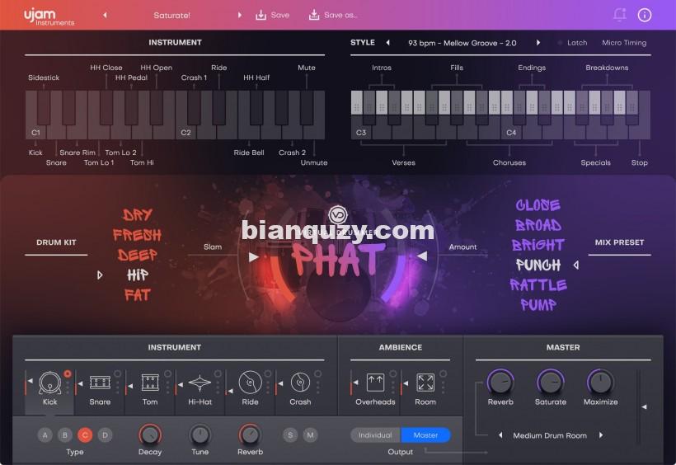The width and height of the screenshot is (676, 465).
Task: Open the Saturate! preset name menu
Action: (172, 15)
